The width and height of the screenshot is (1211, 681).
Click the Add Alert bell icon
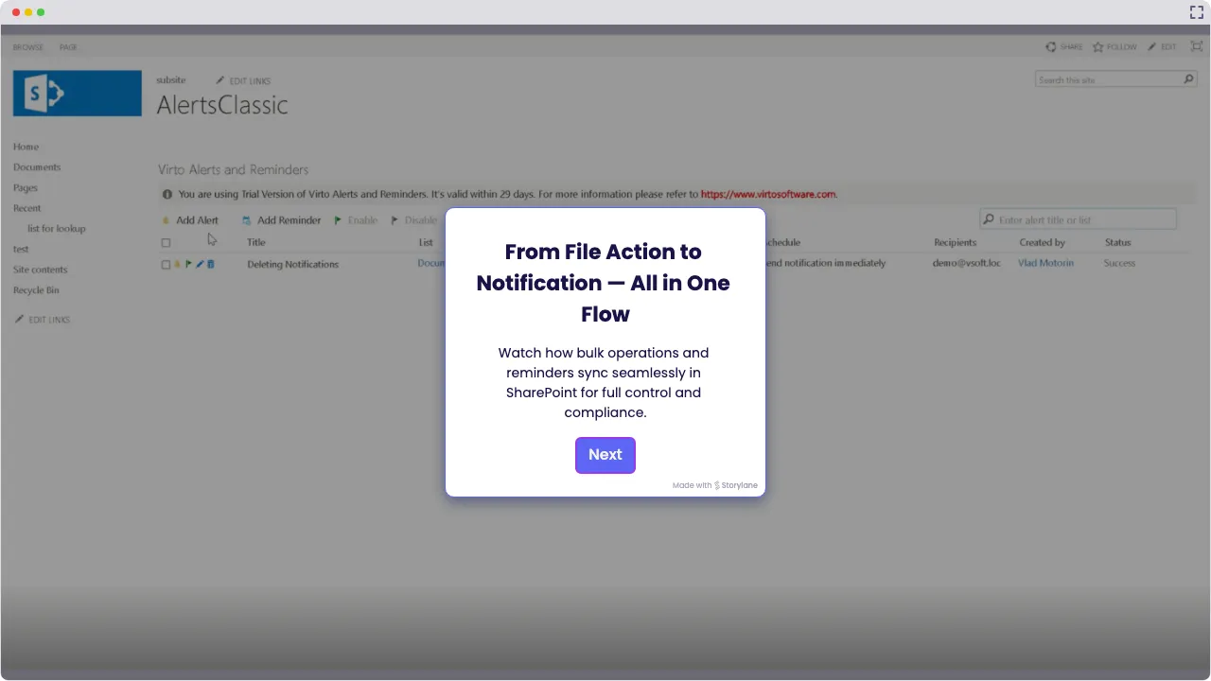tap(167, 220)
